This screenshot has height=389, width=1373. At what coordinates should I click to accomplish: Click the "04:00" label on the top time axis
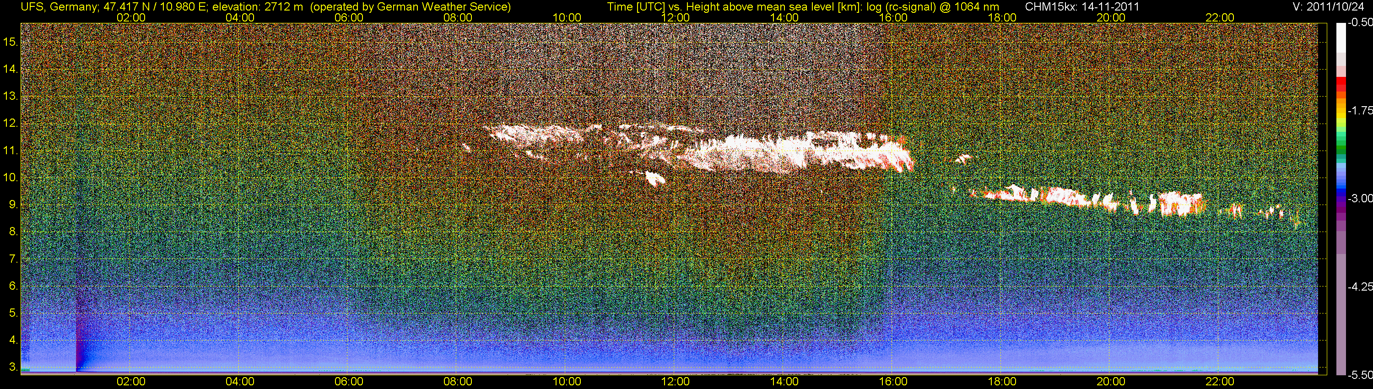(240, 17)
